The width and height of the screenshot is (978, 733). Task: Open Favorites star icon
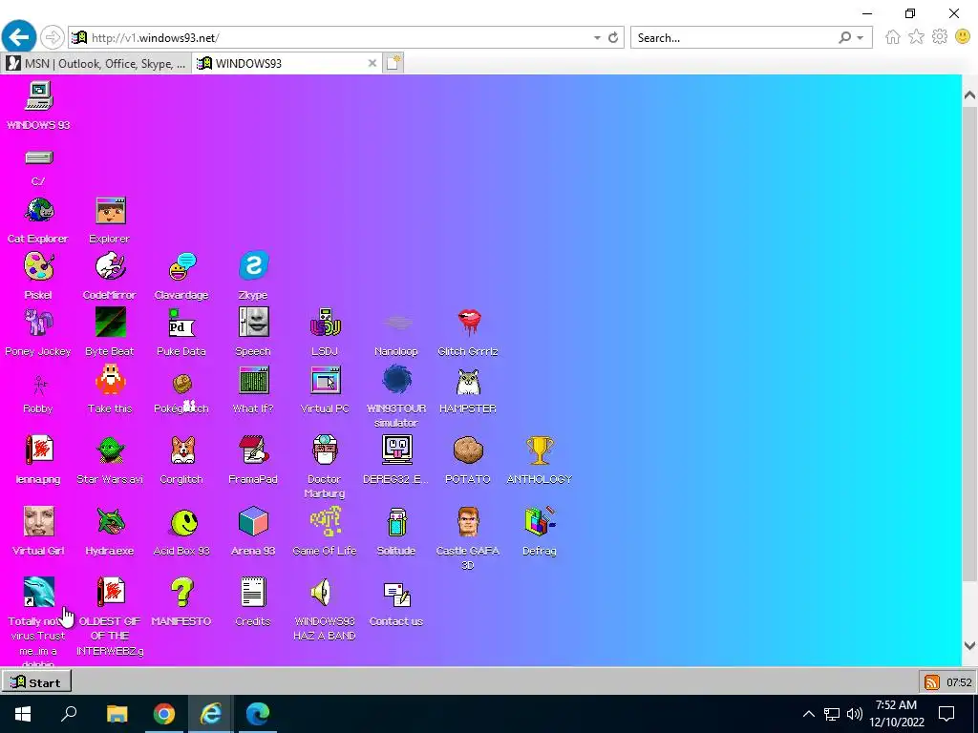coord(916,37)
